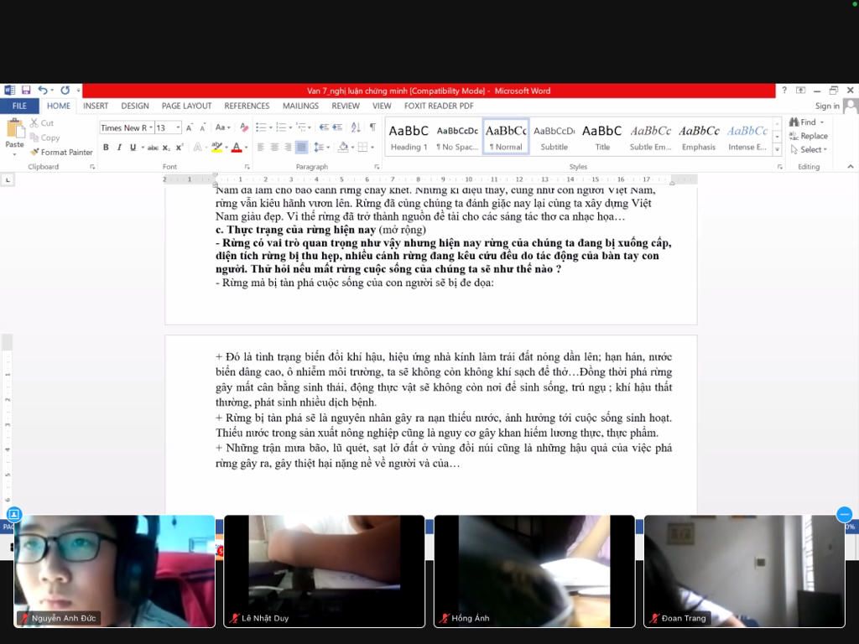Decrease paragraph indent
The height and width of the screenshot is (644, 859).
(325, 127)
